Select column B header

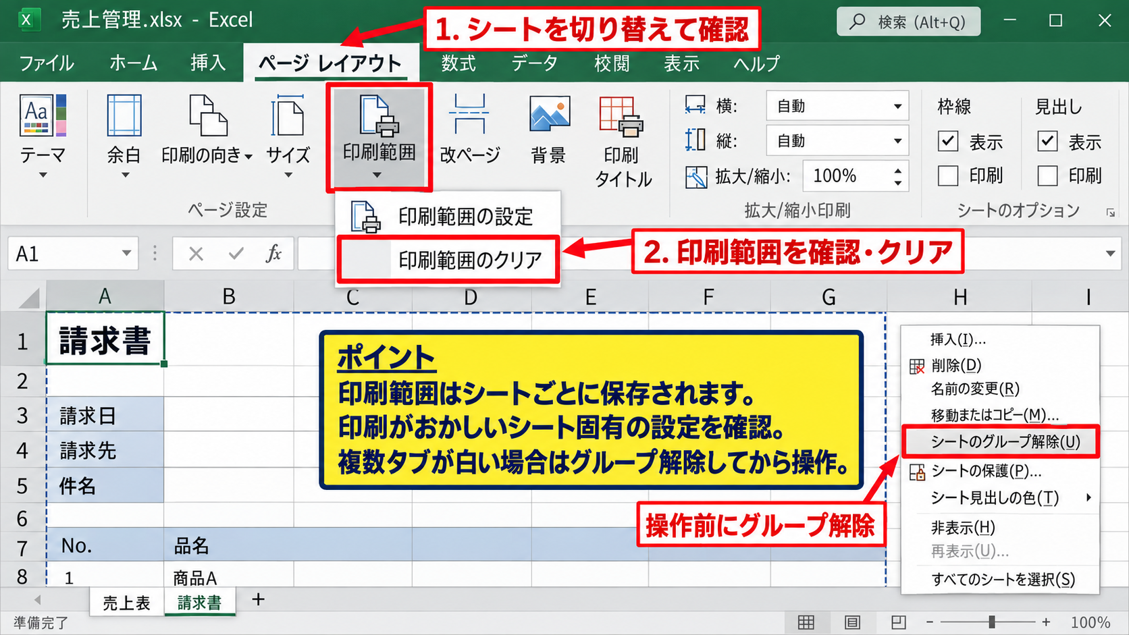(x=229, y=296)
